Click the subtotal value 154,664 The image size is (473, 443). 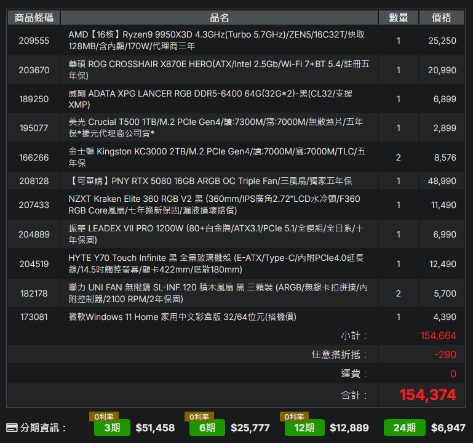(439, 335)
